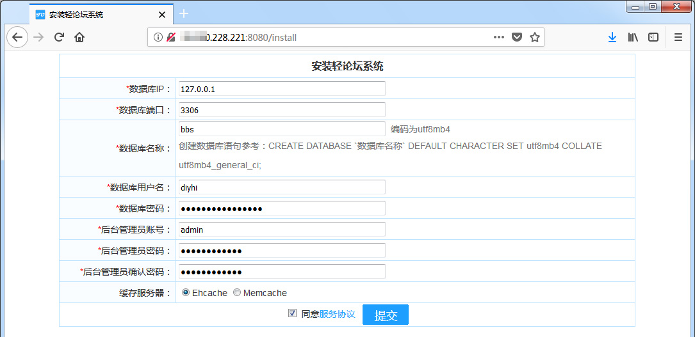Select the Memcache cache server option
The width and height of the screenshot is (695, 337).
(237, 293)
